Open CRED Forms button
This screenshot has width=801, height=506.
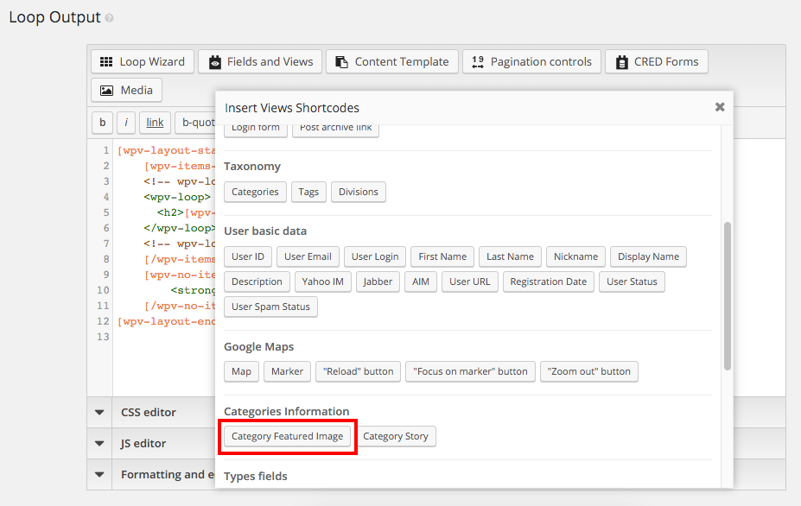657,62
